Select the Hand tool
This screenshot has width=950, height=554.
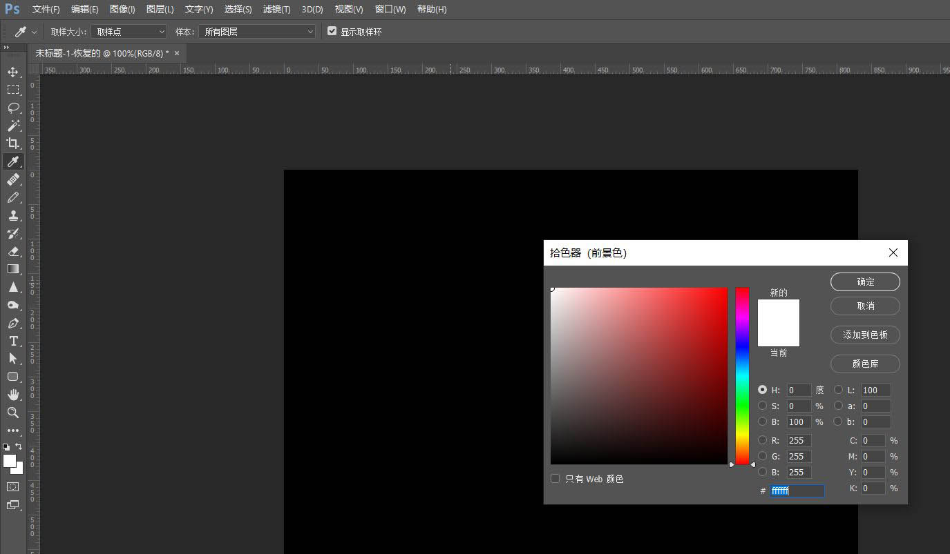13,395
